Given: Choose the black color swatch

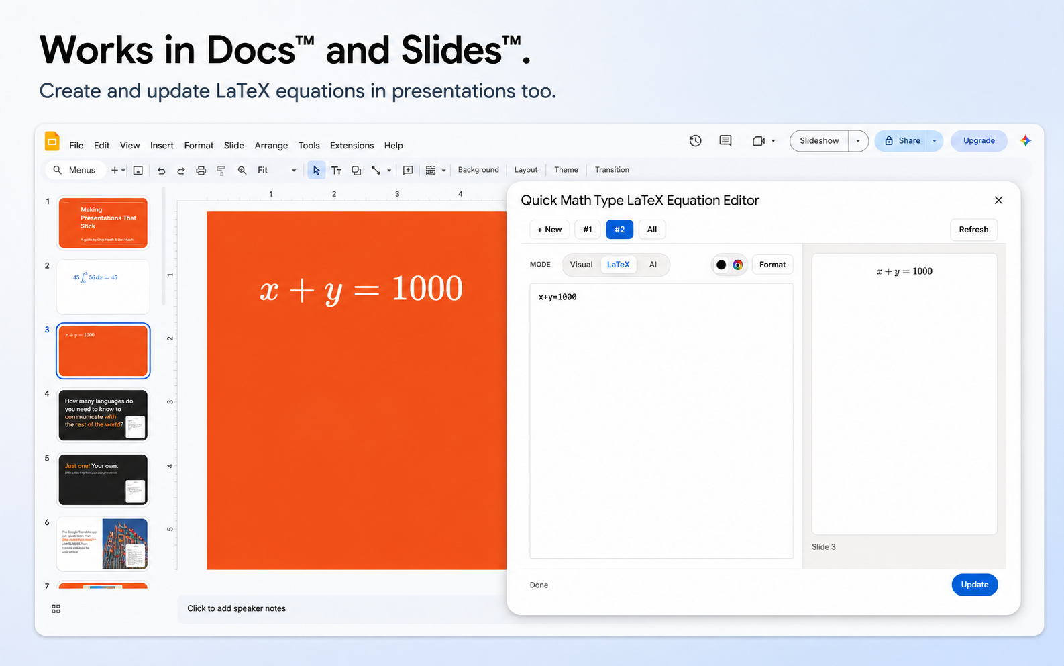Looking at the screenshot, I should click(721, 265).
